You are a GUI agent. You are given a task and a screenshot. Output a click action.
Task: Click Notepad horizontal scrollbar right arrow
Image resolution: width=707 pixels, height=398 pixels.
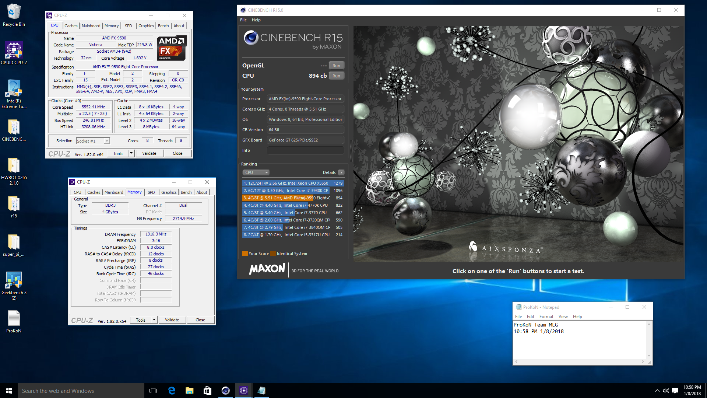(x=643, y=362)
